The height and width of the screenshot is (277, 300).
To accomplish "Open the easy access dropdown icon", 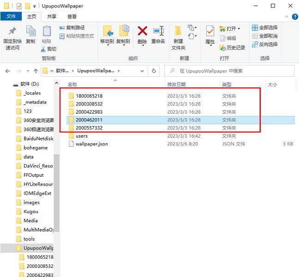I will click(192, 36).
